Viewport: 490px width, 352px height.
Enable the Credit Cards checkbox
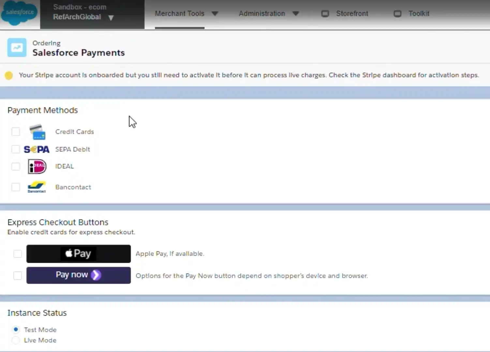click(16, 132)
